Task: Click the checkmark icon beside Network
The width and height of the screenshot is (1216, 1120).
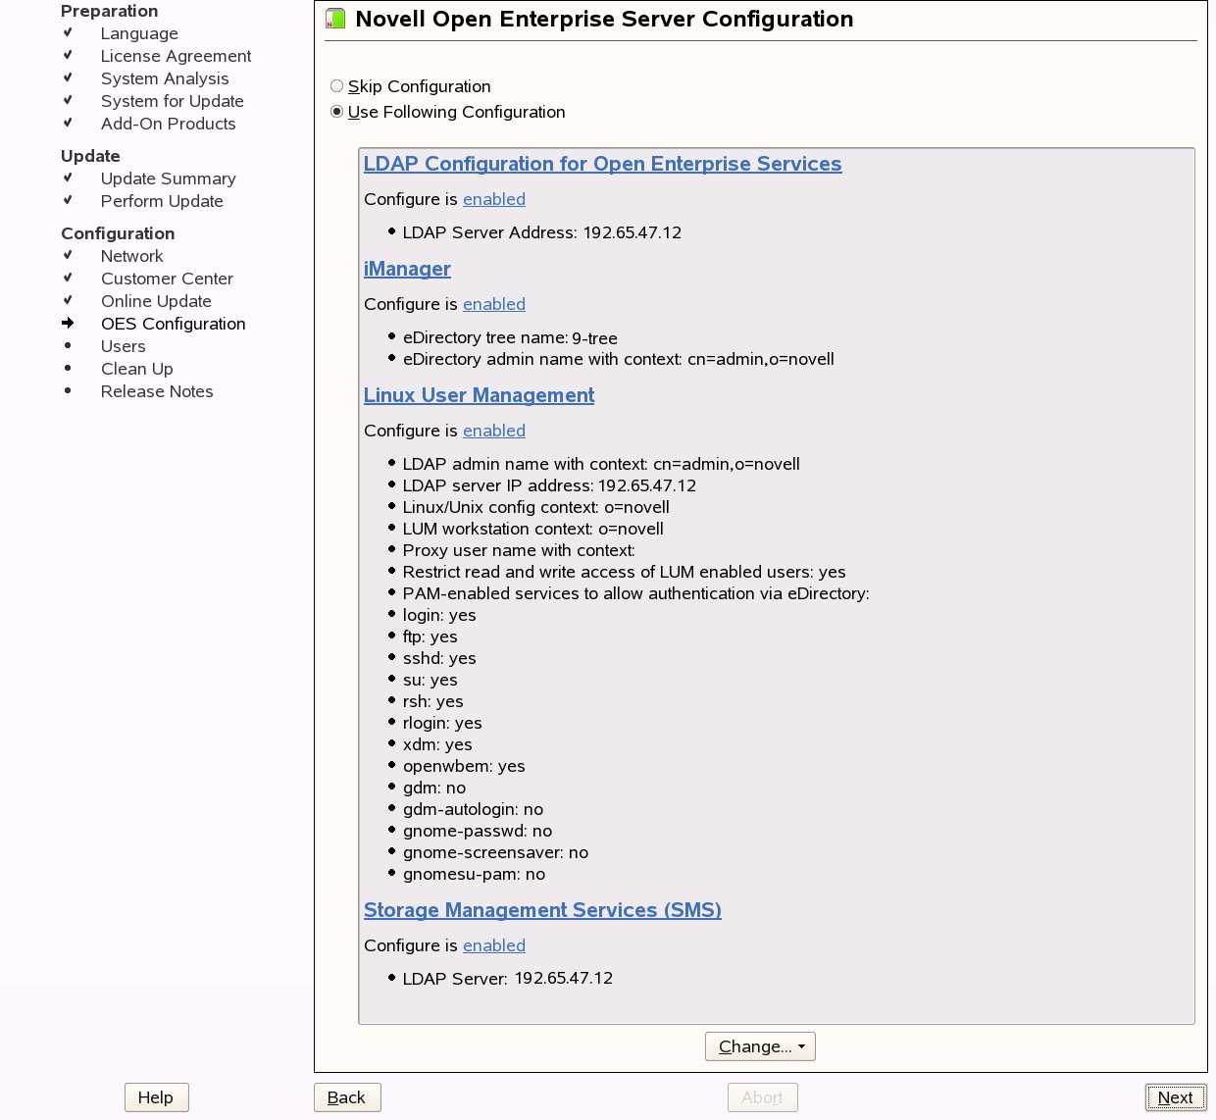Action: click(x=68, y=255)
